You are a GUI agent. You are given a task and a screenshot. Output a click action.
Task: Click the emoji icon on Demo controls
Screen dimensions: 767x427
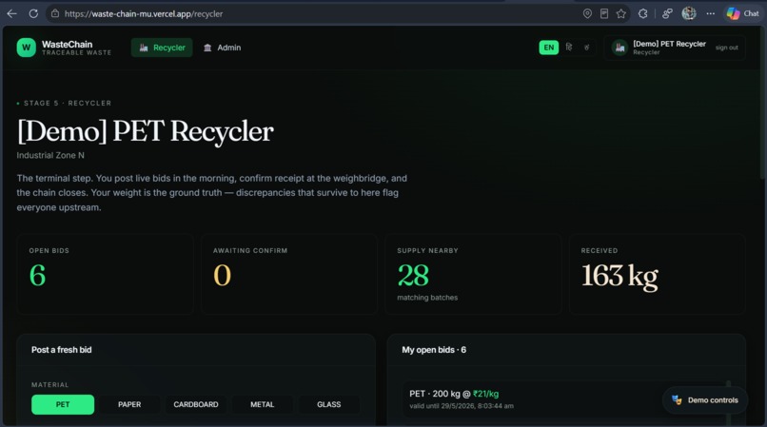click(677, 400)
